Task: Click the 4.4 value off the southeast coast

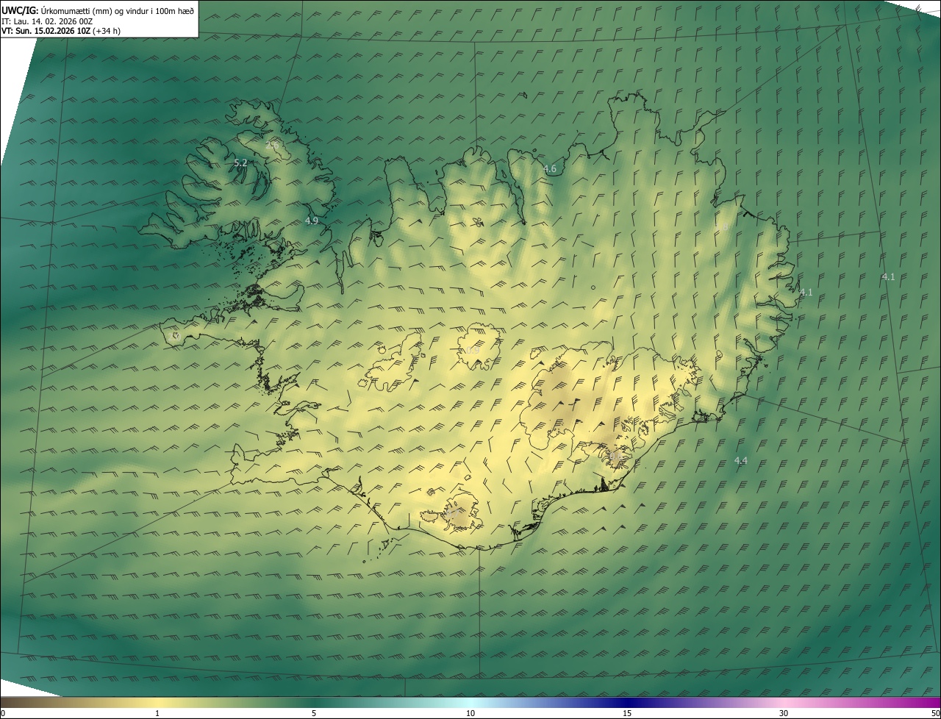Action: (x=741, y=461)
